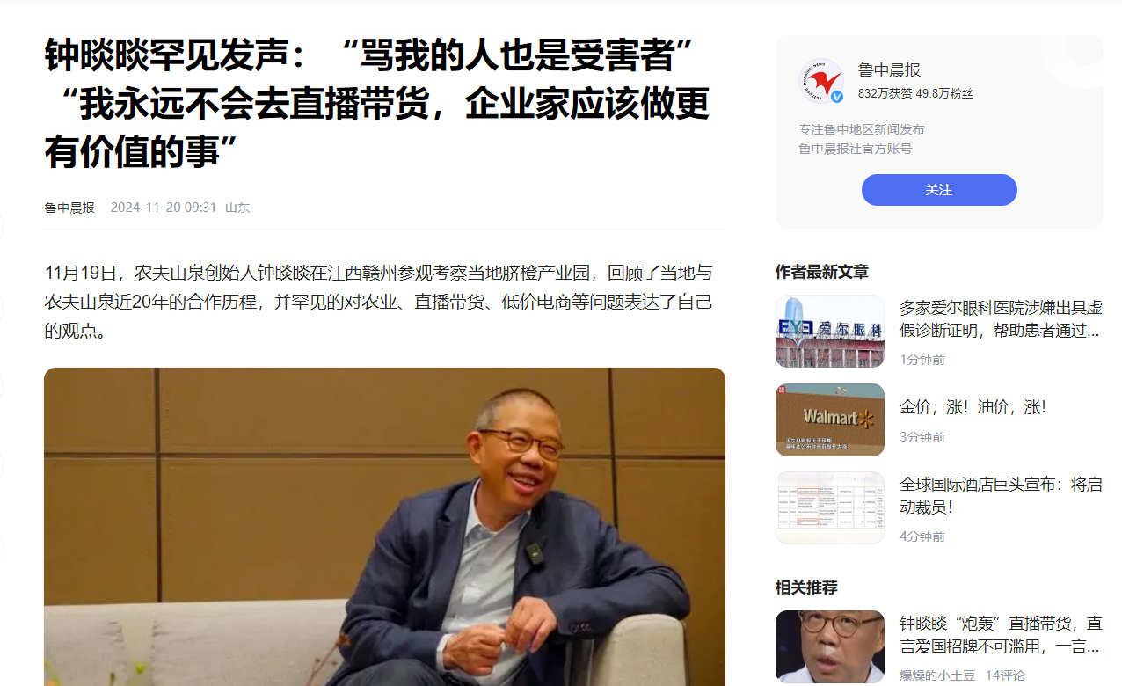The width and height of the screenshot is (1122, 686).
Task: Click the main article photo
Action: coord(384,527)
